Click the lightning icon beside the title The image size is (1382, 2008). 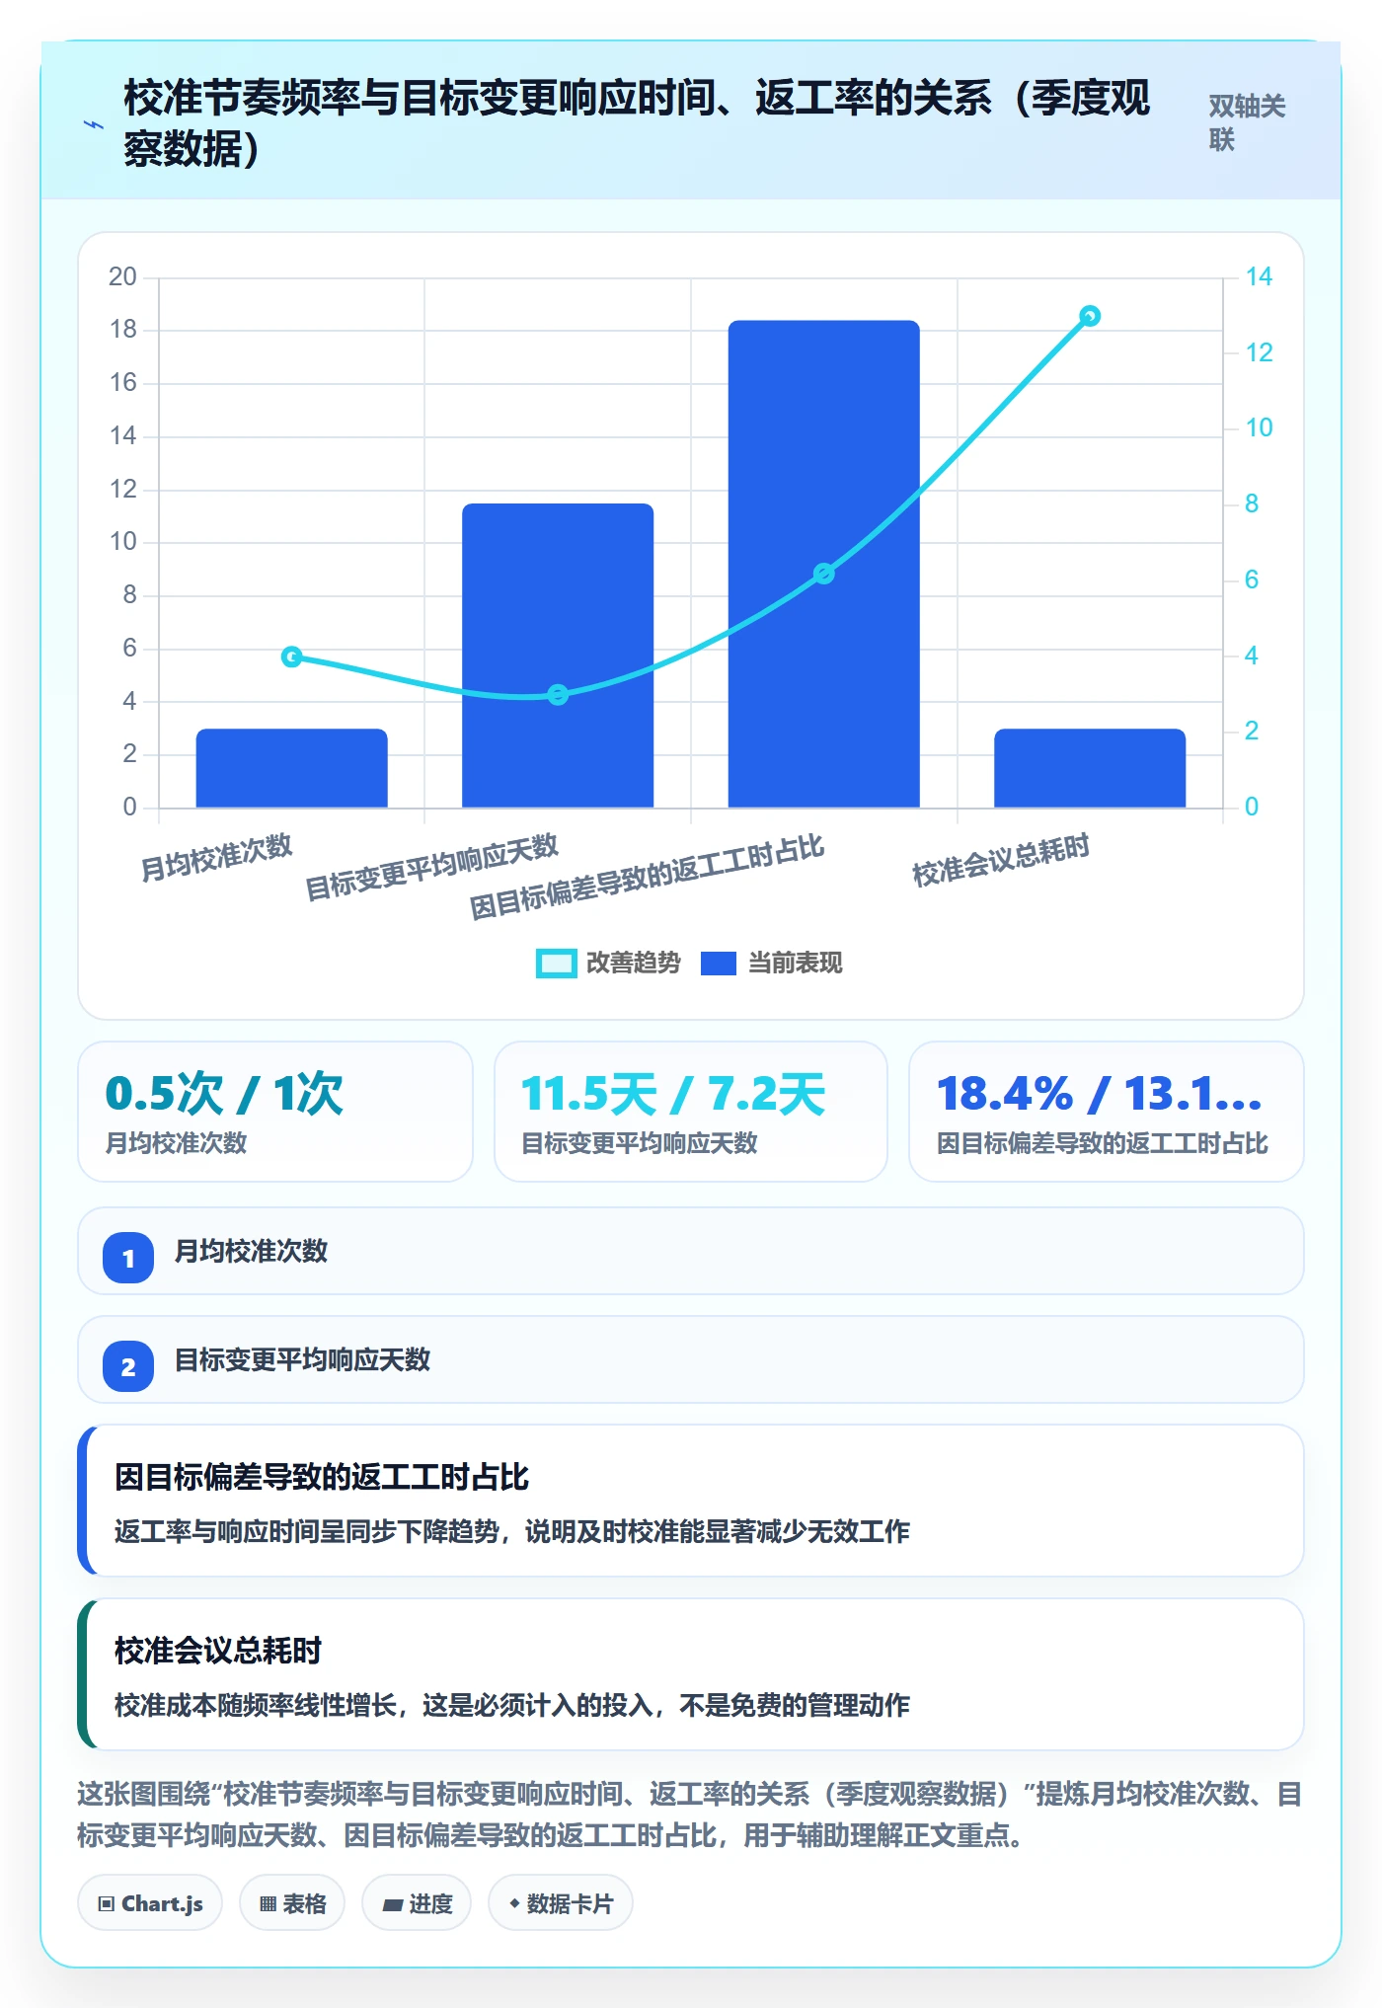click(94, 124)
